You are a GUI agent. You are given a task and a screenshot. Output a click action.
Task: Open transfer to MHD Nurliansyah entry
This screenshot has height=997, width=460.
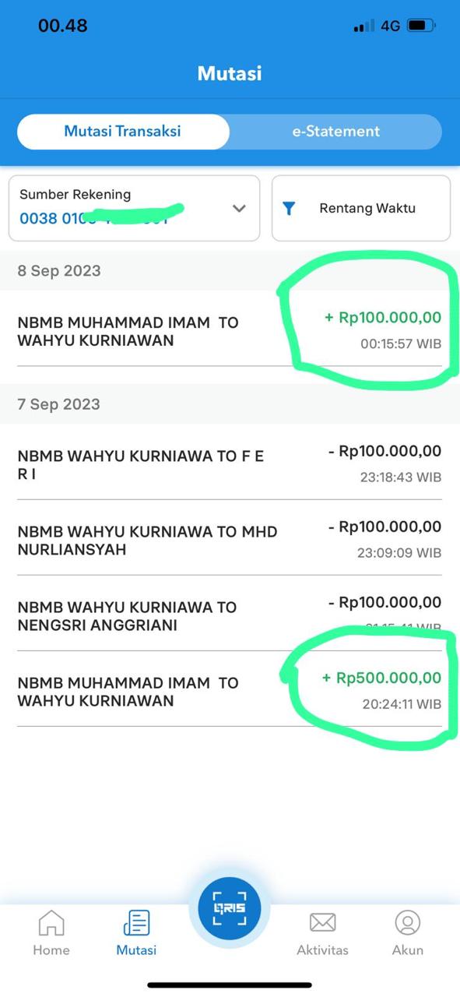point(230,539)
